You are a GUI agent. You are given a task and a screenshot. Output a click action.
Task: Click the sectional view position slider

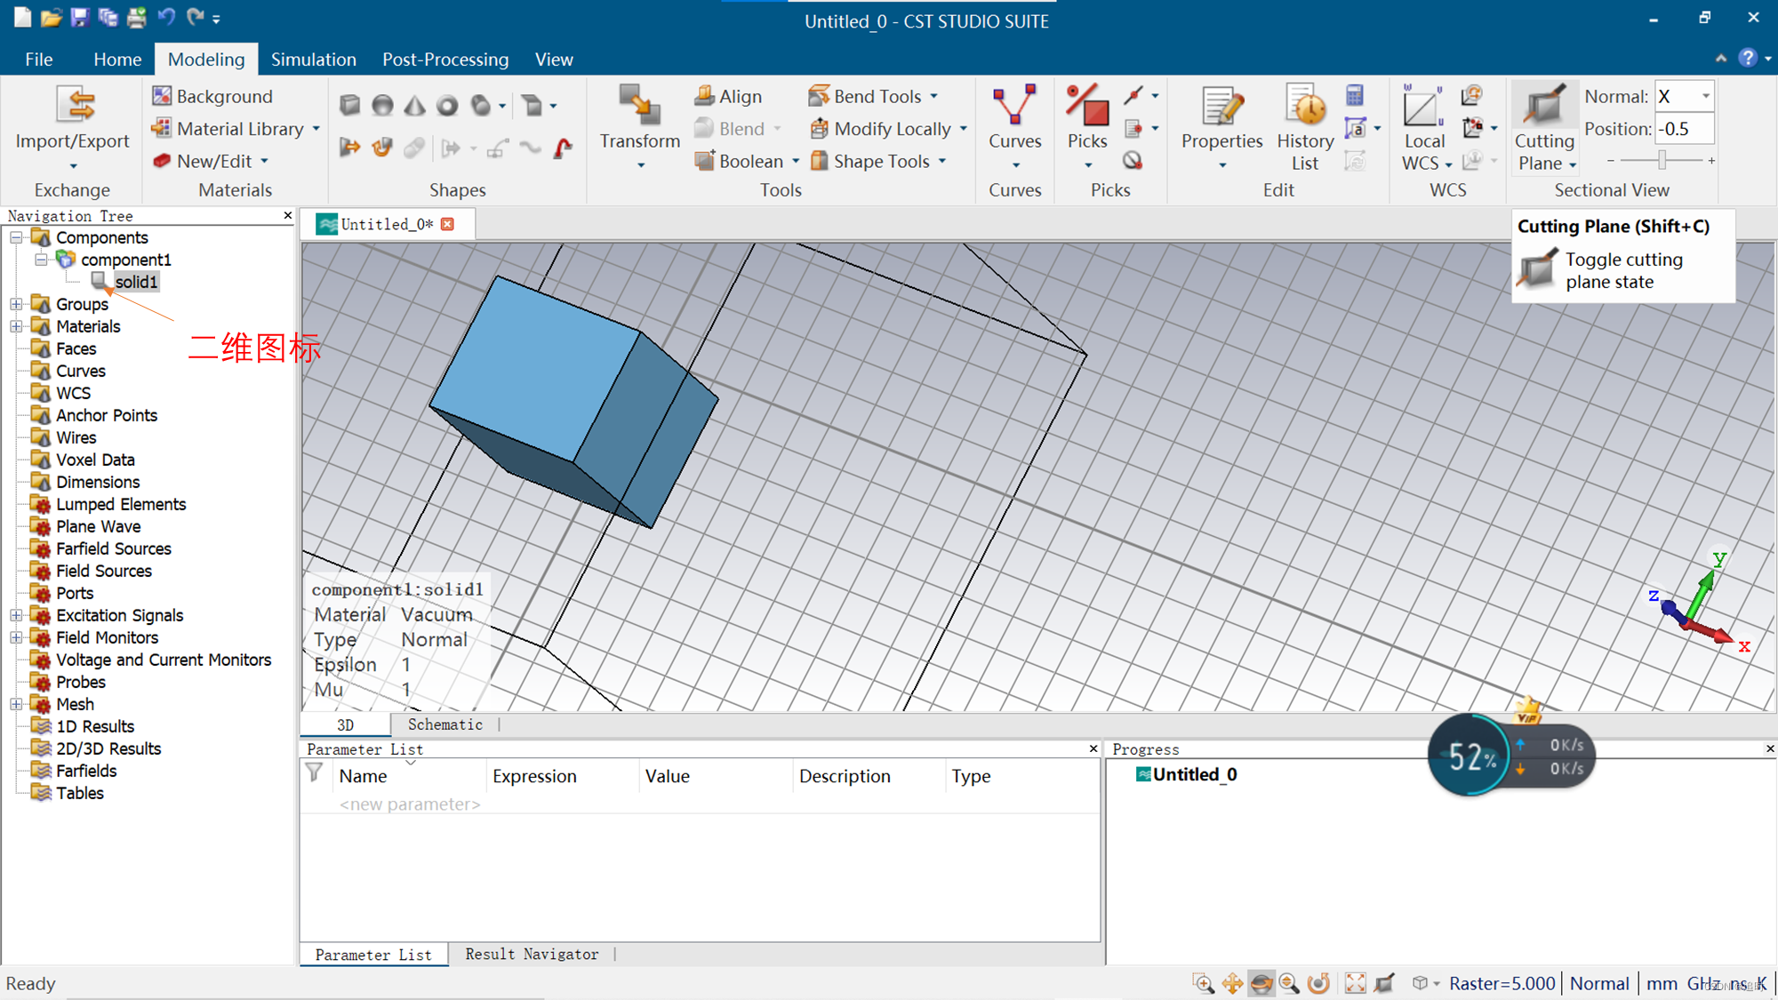[x=1661, y=160]
